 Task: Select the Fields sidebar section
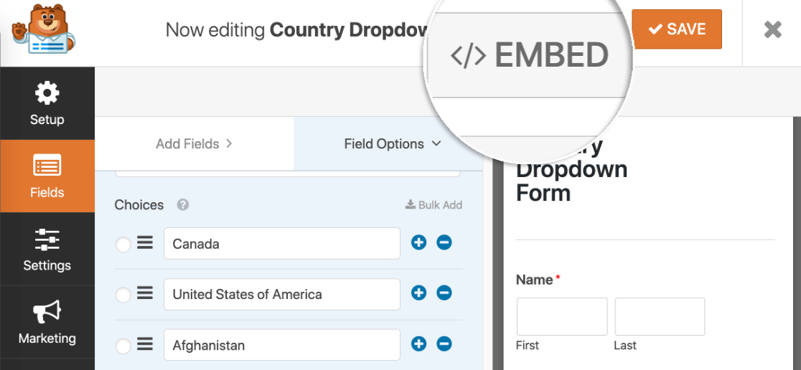pos(47,176)
